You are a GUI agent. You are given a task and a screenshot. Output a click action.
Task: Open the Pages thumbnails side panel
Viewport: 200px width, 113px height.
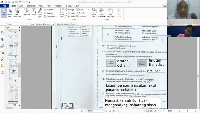(2, 39)
